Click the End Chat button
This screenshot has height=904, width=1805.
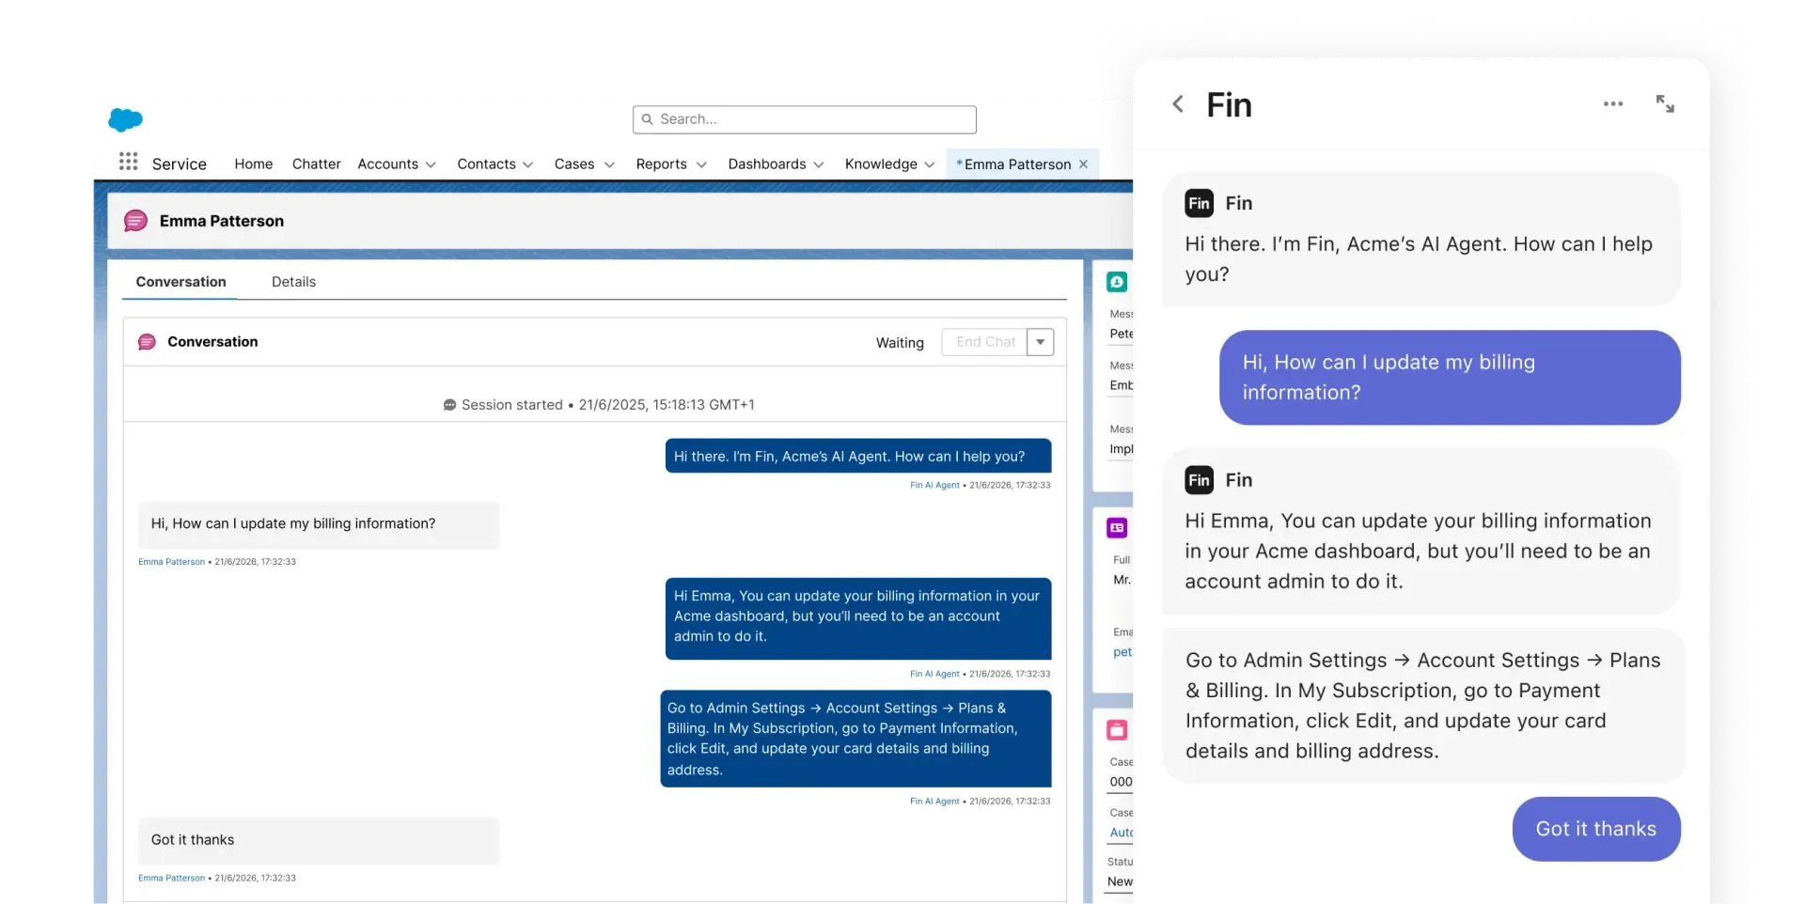coord(985,342)
